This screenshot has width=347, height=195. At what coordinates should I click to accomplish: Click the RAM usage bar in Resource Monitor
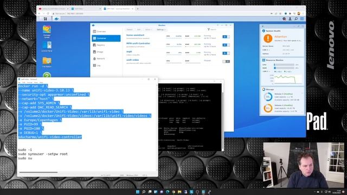[284, 68]
